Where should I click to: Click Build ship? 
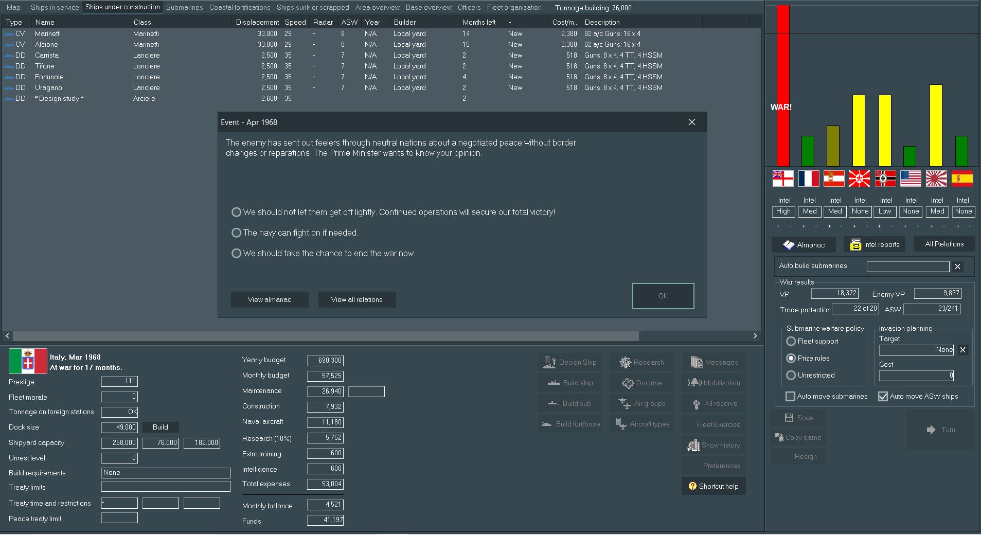pyautogui.click(x=570, y=383)
